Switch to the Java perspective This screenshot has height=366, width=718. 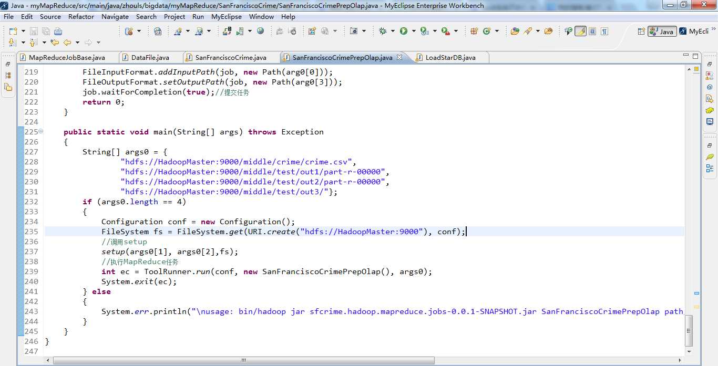click(x=662, y=32)
